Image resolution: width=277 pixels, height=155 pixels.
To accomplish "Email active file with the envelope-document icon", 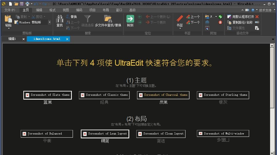I will coord(257,28).
